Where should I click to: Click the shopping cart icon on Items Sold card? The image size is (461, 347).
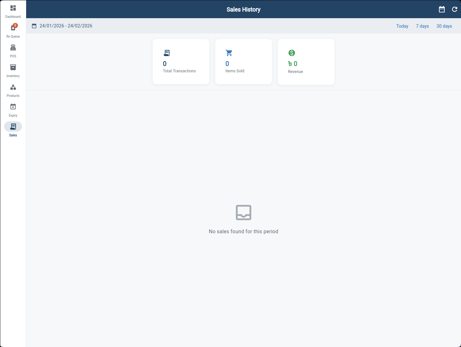229,53
